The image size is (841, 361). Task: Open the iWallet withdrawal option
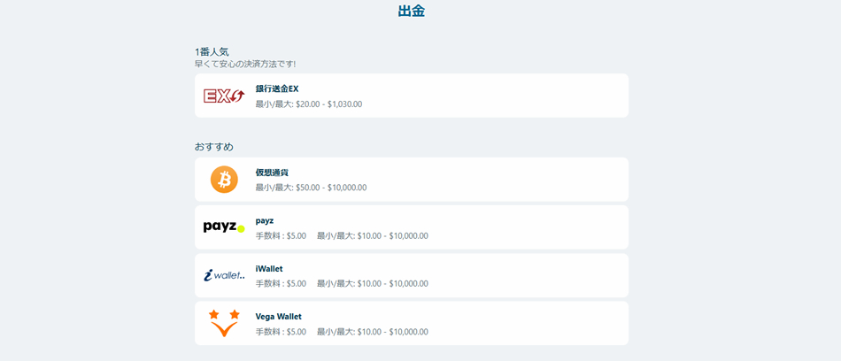tap(268, 268)
